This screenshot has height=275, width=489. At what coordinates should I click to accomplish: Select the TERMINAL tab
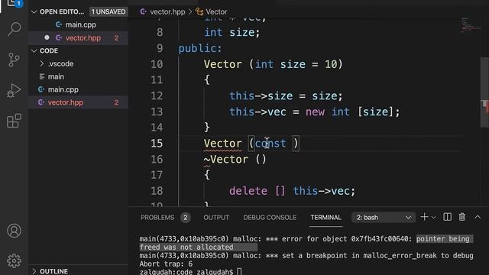click(326, 217)
